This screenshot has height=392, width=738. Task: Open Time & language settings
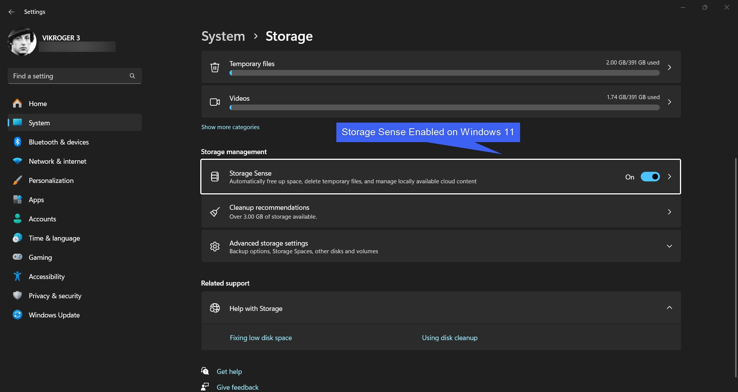coord(75,238)
